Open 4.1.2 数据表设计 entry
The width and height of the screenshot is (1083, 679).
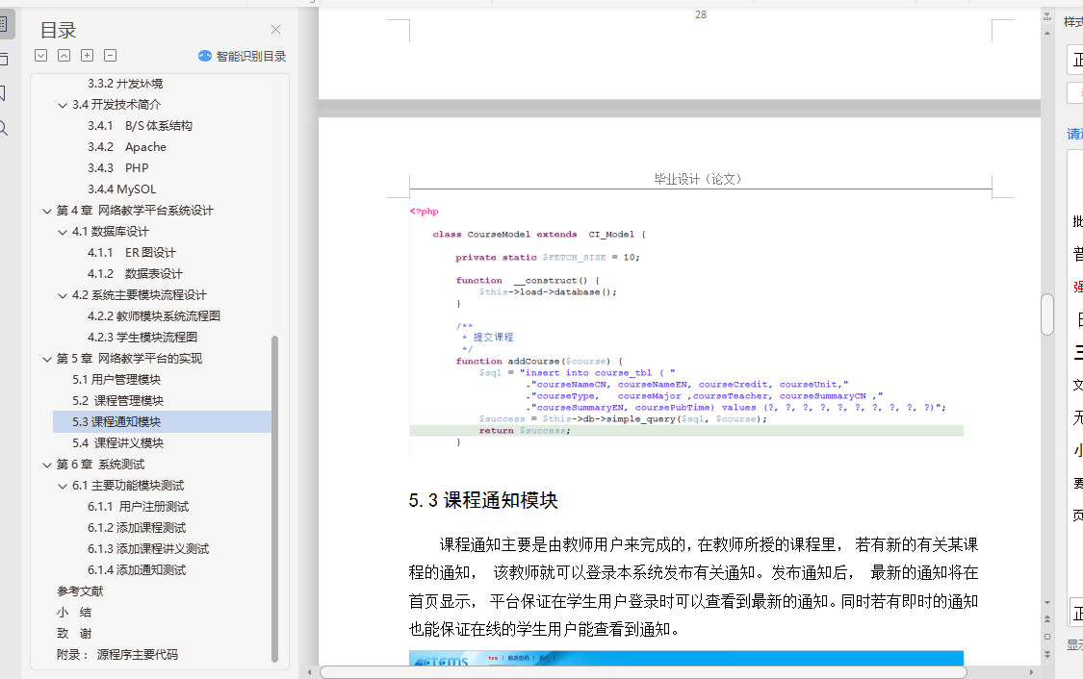click(x=135, y=274)
